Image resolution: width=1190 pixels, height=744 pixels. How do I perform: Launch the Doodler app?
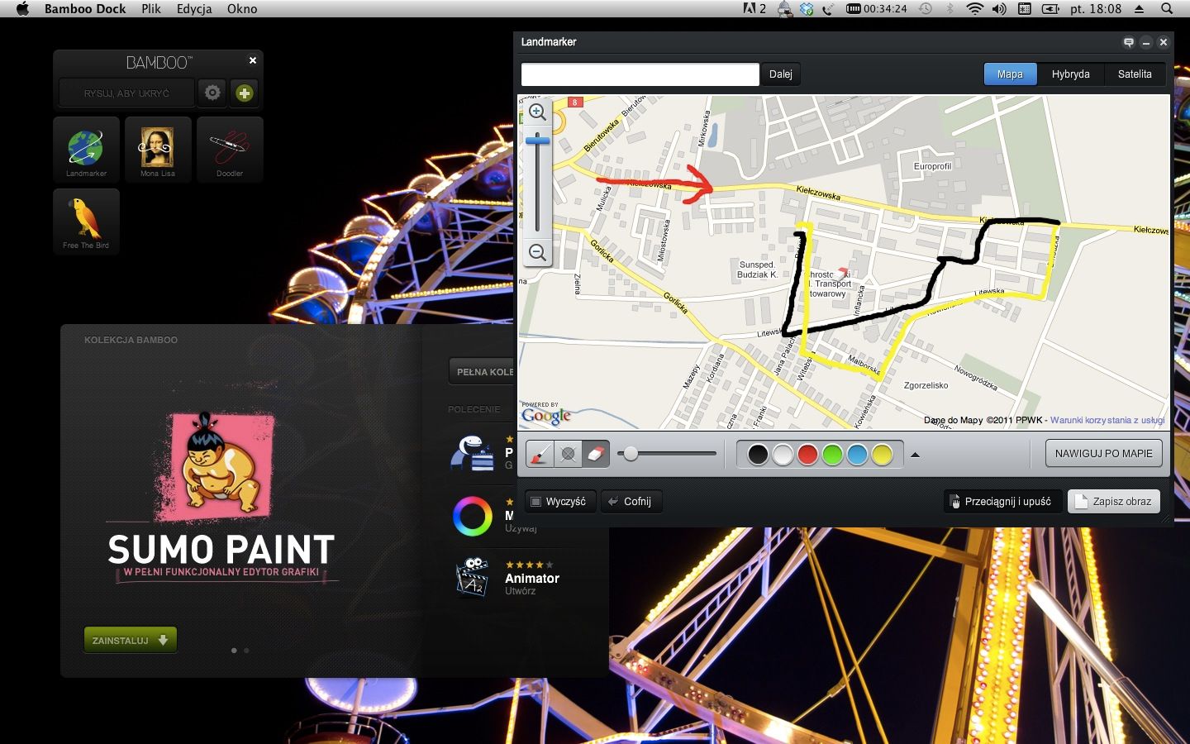pos(230,149)
